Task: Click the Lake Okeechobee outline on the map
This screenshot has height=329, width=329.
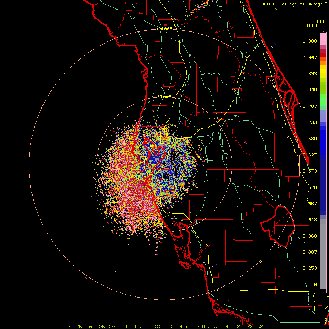Action: 277,226
